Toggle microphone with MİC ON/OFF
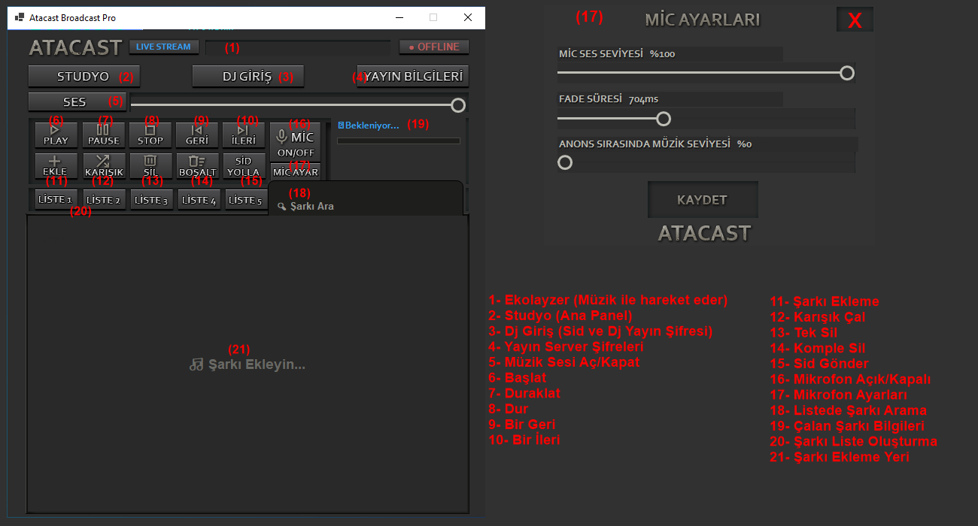 click(x=295, y=143)
